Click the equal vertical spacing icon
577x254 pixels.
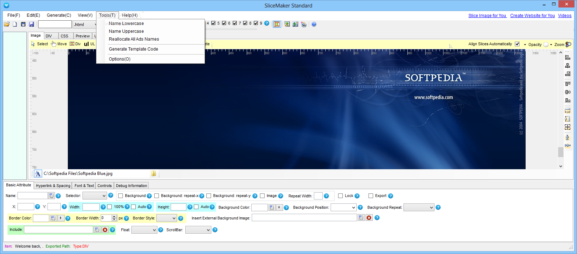click(x=568, y=138)
